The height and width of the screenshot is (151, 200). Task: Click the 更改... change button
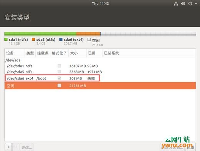[26, 147]
